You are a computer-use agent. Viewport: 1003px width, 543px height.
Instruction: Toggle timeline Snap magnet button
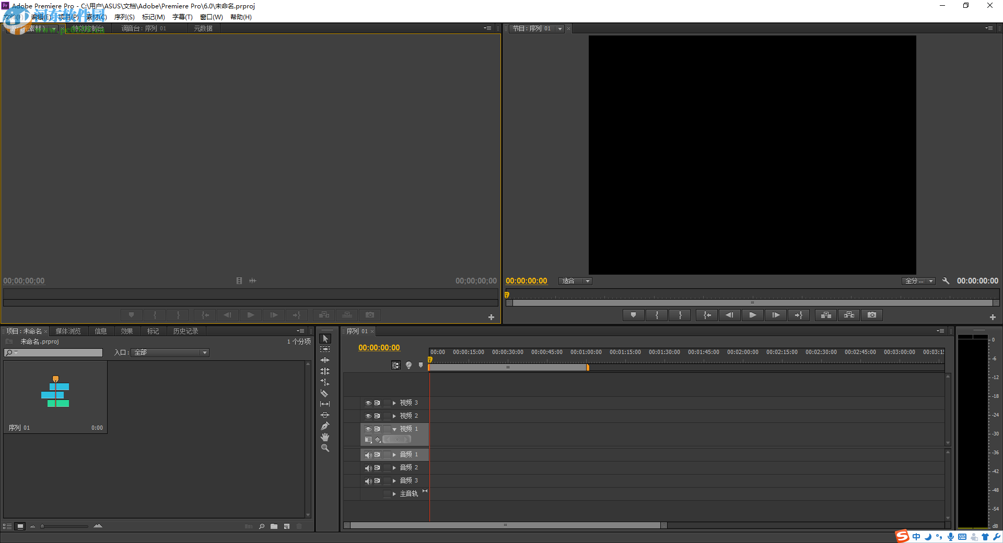pyautogui.click(x=396, y=365)
